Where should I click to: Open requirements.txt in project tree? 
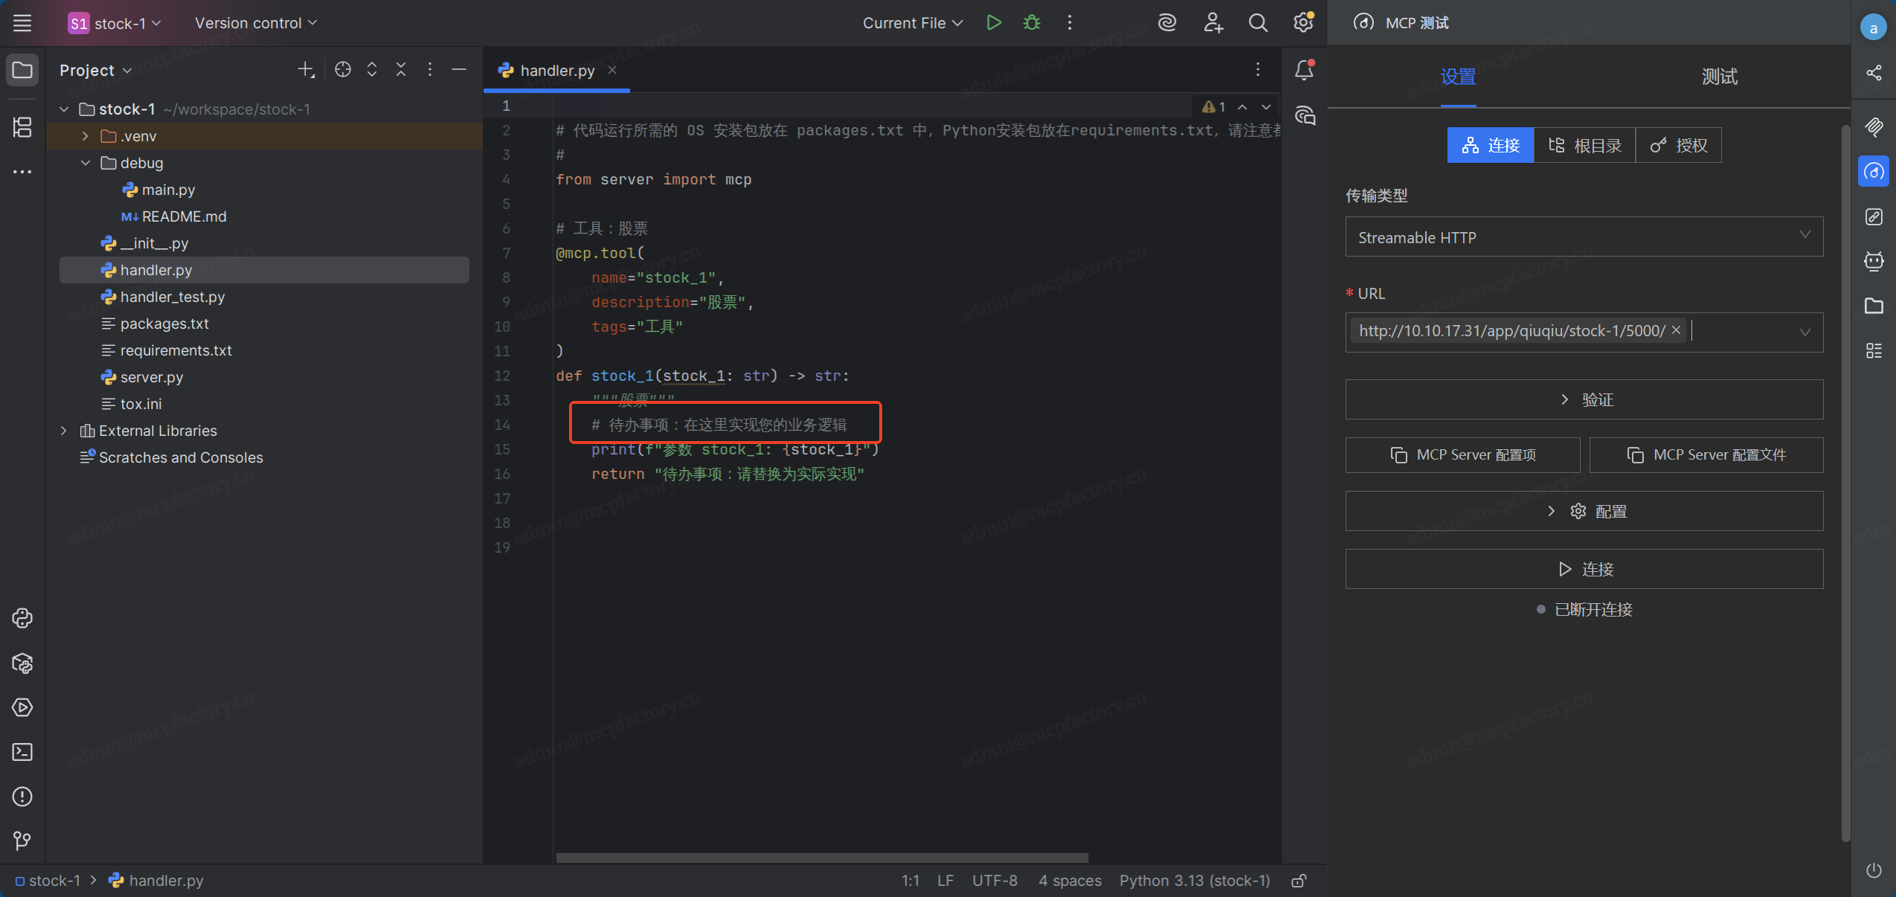[176, 350]
